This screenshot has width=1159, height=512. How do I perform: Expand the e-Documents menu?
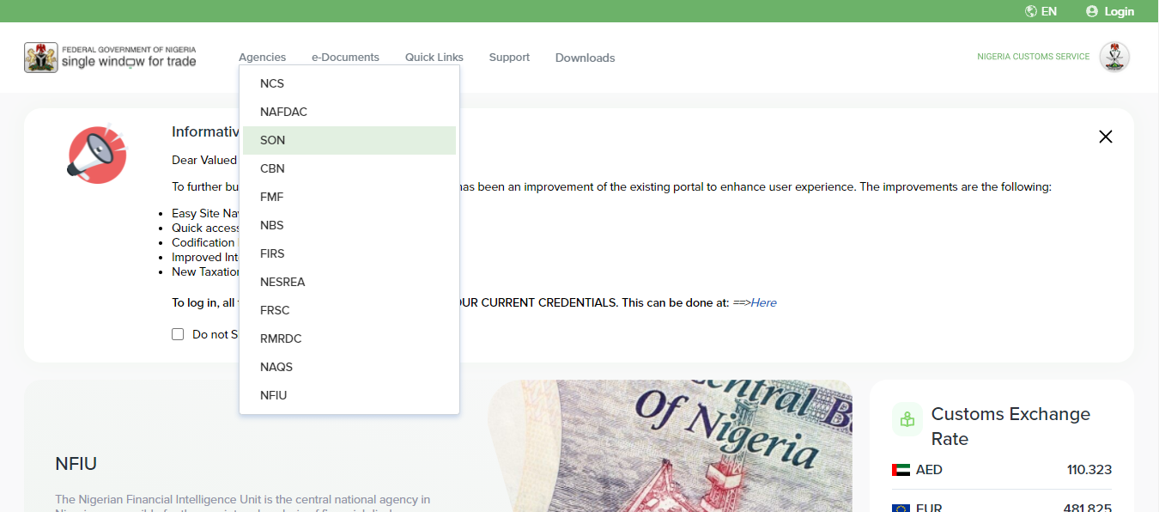point(345,58)
